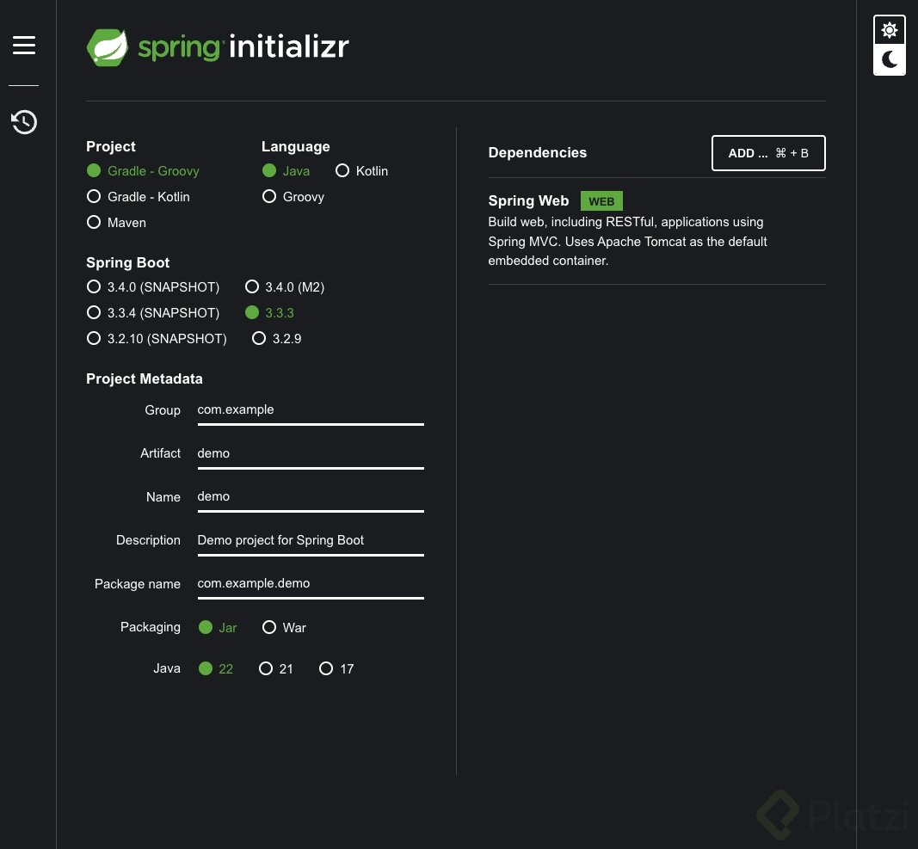Set packaging to War

[x=284, y=628]
